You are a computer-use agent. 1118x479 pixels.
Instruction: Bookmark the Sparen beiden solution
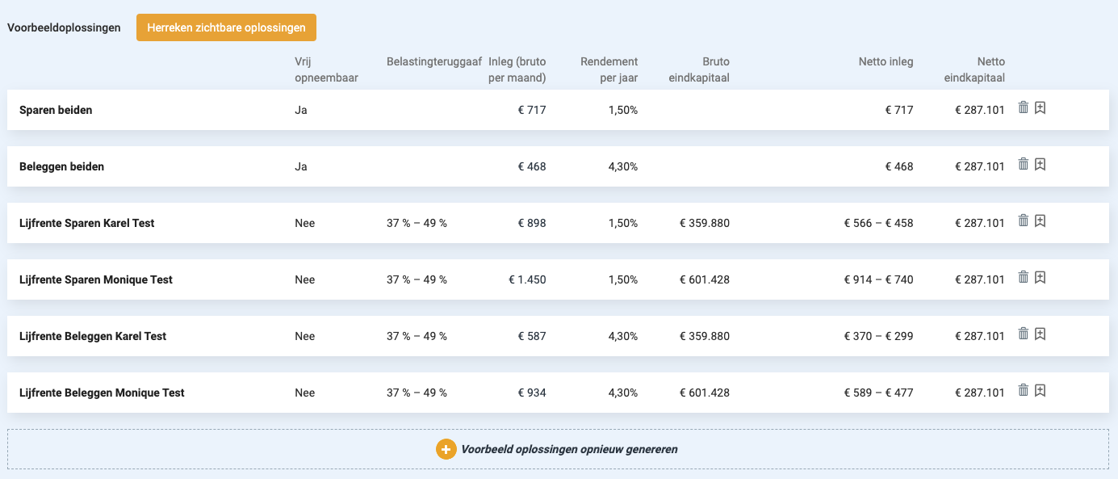point(1041,107)
